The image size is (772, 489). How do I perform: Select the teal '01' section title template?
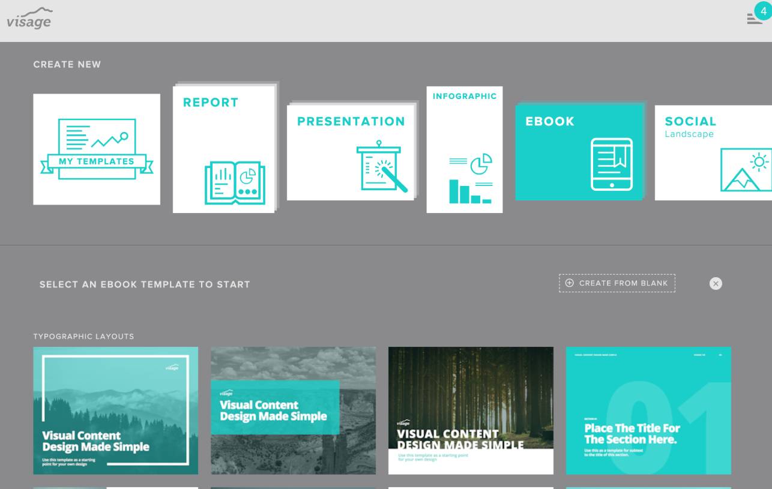648,410
